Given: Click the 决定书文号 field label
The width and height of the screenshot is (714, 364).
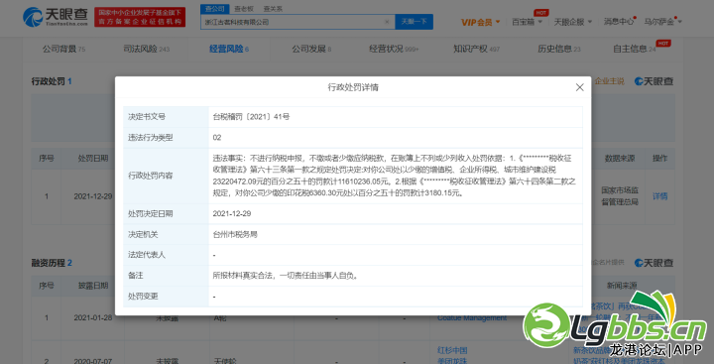Looking at the screenshot, I should pyautogui.click(x=147, y=117).
